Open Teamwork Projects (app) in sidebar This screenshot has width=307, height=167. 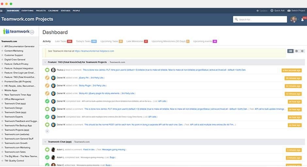pos(17,130)
